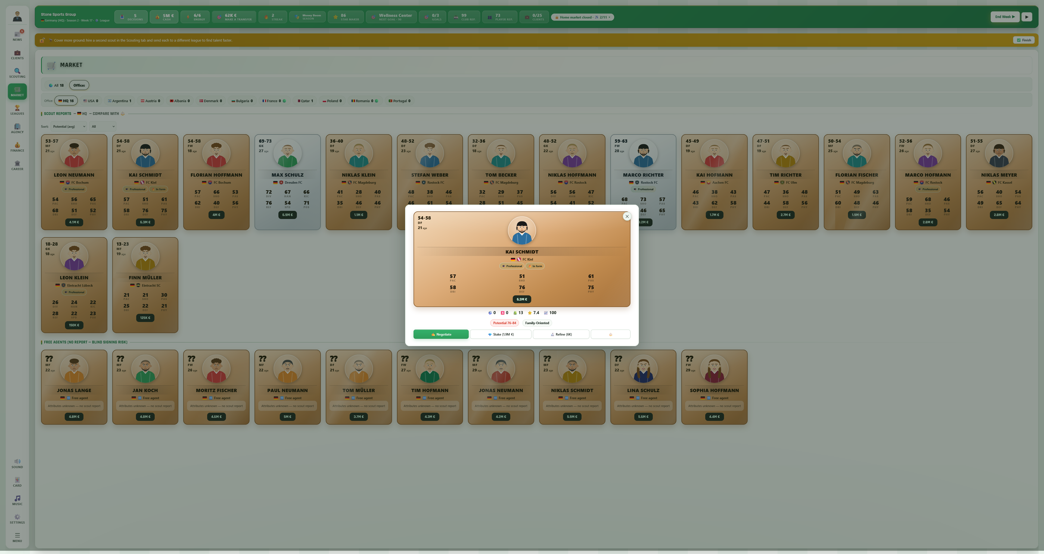Open the Leagues sidebar section
Viewport: 1044px width, 554px height.
click(x=17, y=110)
